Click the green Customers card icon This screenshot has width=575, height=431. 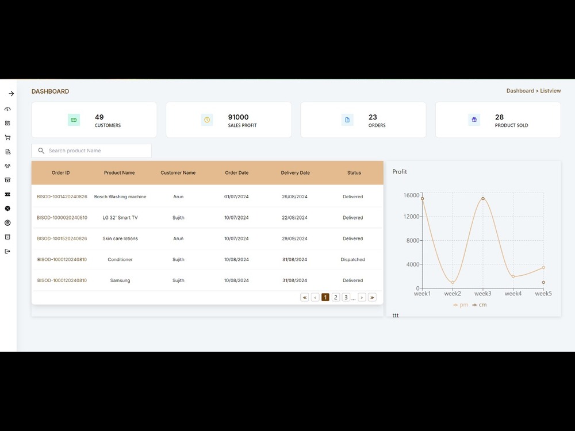[x=74, y=120]
